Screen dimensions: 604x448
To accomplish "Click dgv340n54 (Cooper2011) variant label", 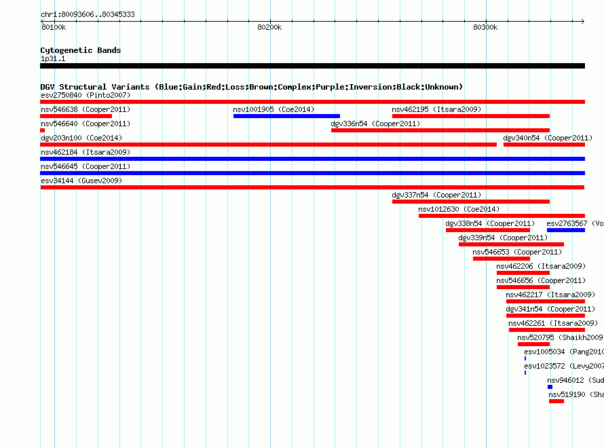I will click(x=548, y=138).
